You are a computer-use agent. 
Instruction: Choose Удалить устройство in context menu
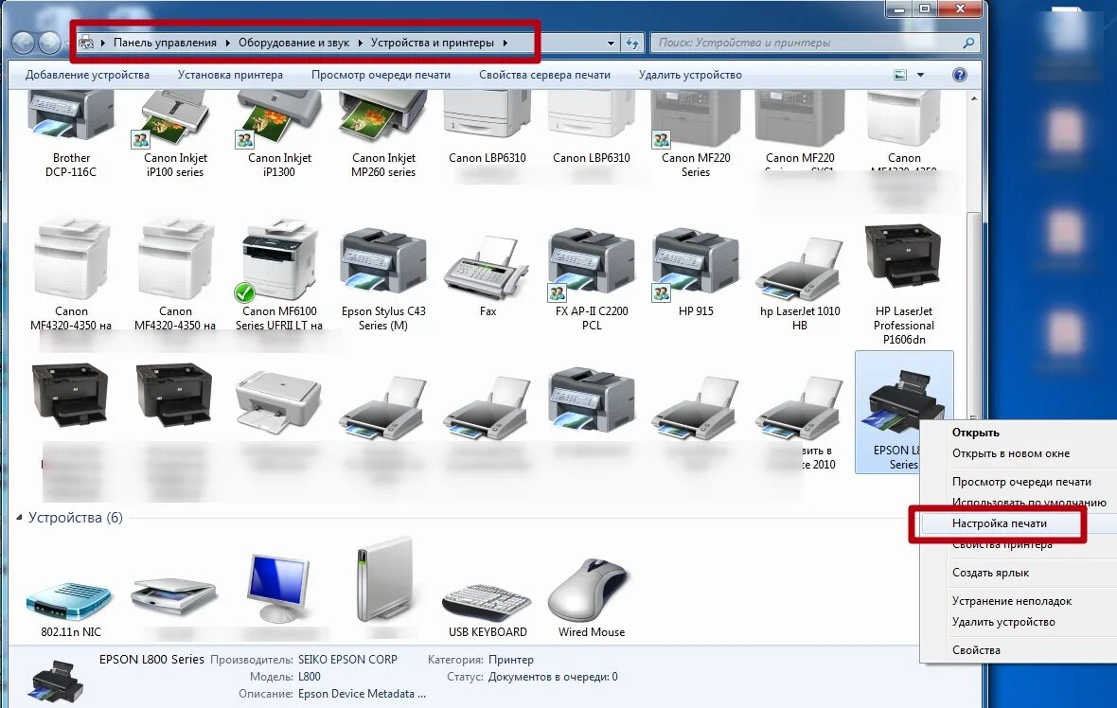point(1003,622)
